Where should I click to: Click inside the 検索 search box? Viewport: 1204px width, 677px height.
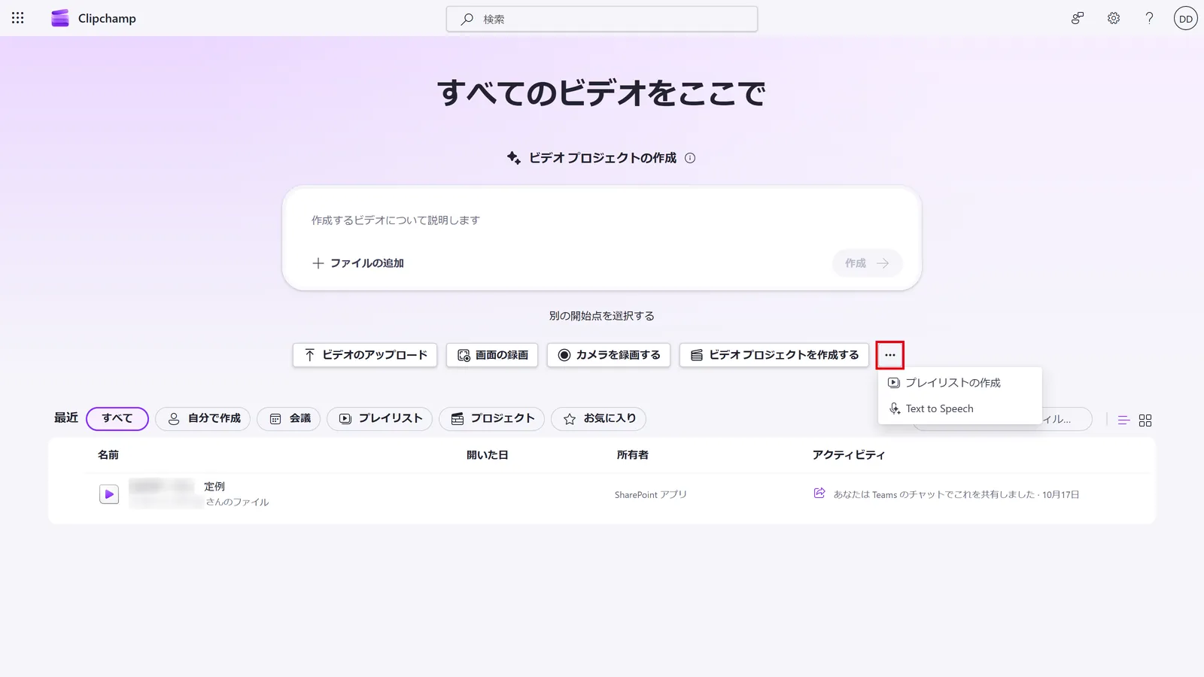(602, 19)
